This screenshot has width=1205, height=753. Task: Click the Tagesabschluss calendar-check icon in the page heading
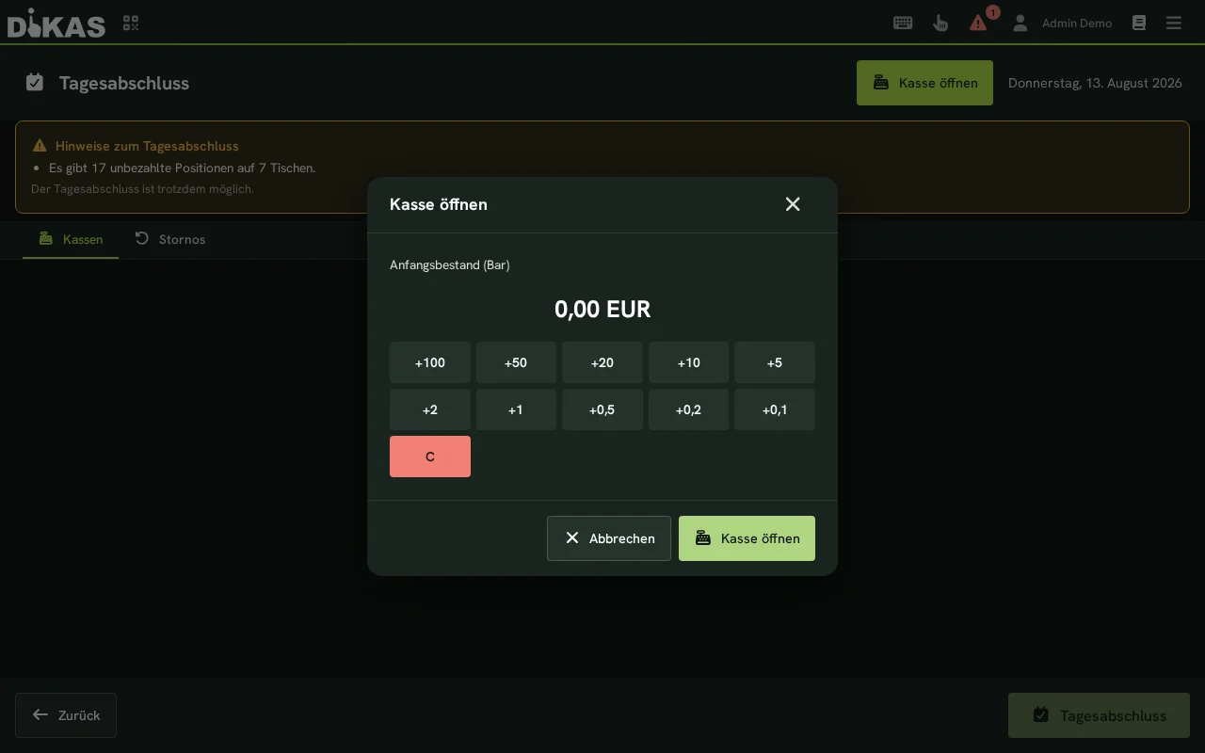(35, 83)
